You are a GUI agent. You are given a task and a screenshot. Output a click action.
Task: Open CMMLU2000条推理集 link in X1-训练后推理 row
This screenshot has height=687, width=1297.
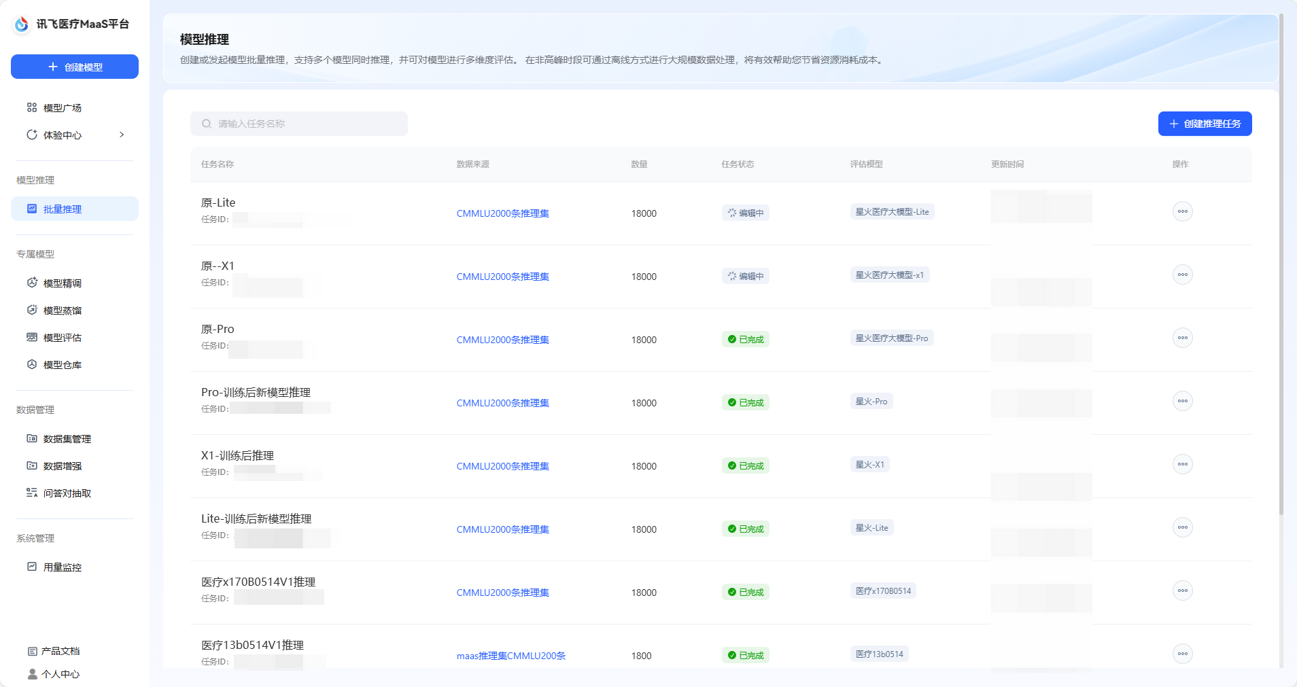[502, 466]
